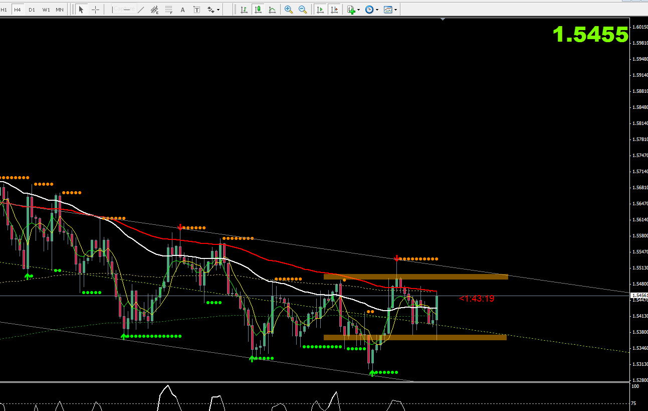Viewport: 648px width, 411px height.
Task: Select the Equidistant Channel tool
Action: [155, 10]
